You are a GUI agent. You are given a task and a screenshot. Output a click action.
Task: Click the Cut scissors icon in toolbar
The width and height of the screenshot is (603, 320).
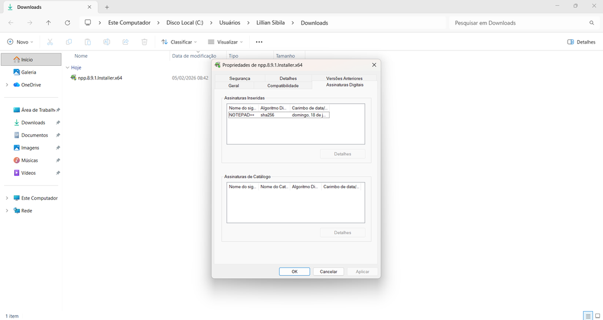click(50, 42)
